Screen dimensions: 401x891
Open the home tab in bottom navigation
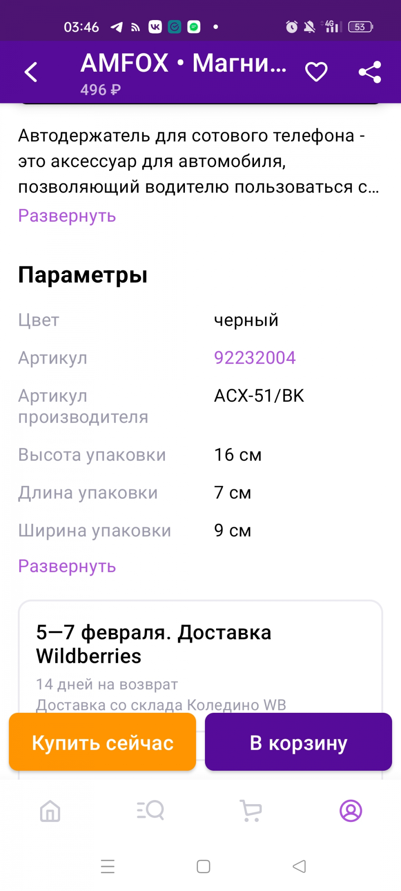point(50,810)
